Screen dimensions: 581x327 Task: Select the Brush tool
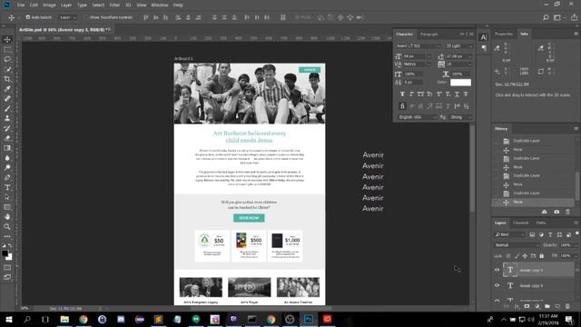click(x=7, y=109)
